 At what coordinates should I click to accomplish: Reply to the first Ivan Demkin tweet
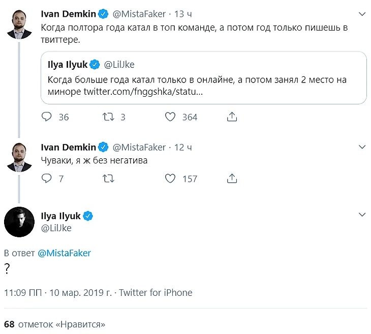tap(46, 117)
